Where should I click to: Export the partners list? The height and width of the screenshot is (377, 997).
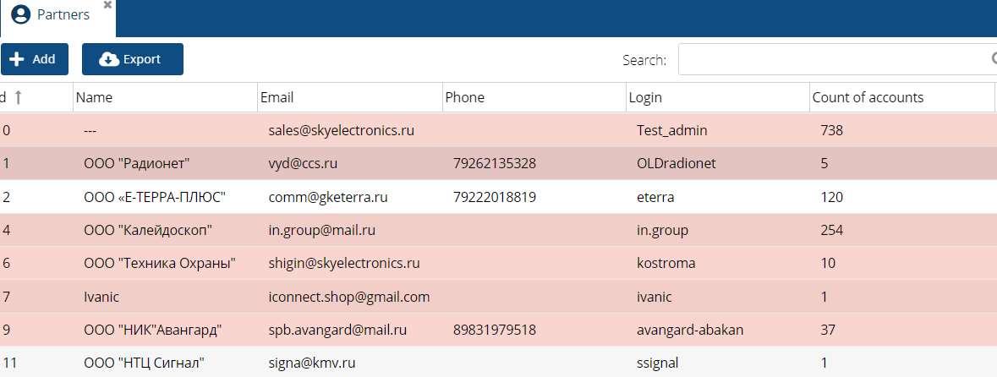coord(132,59)
